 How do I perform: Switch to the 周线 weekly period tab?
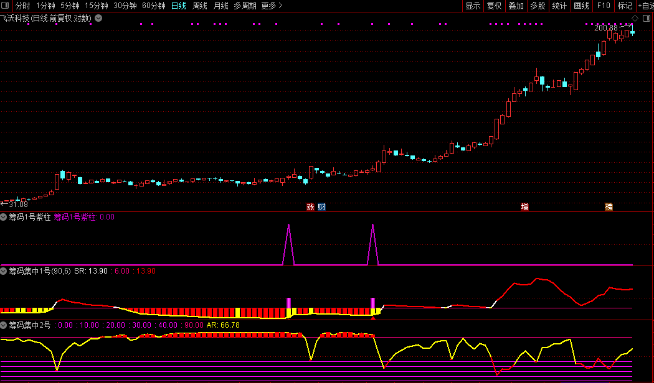(199, 6)
